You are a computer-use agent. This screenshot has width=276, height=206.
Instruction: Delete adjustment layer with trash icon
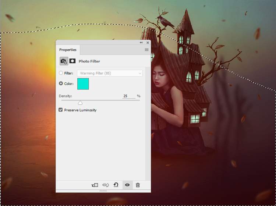tap(138, 185)
